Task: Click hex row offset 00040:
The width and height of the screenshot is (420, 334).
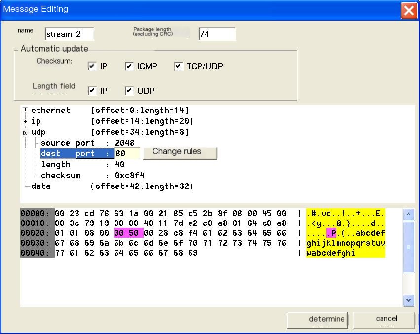Action: [x=36, y=253]
